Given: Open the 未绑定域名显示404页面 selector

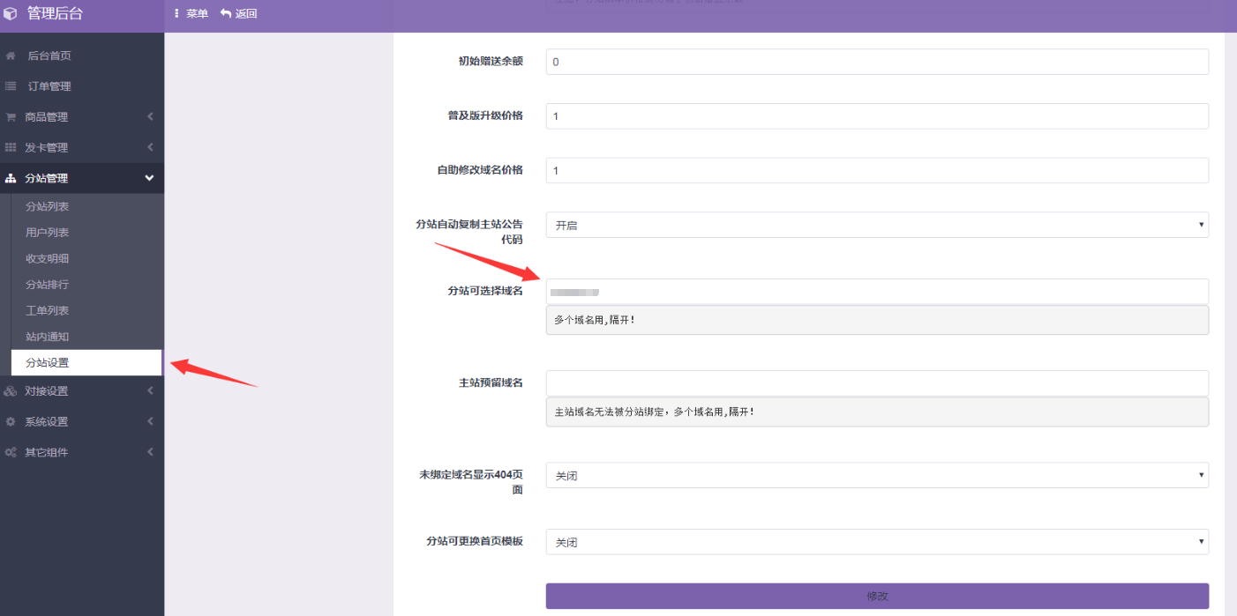Looking at the screenshot, I should point(876,475).
